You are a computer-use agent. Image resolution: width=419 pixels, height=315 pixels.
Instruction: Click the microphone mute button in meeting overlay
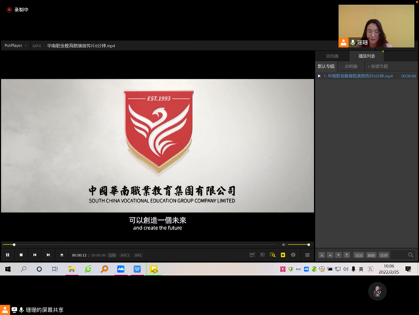[x=377, y=291]
